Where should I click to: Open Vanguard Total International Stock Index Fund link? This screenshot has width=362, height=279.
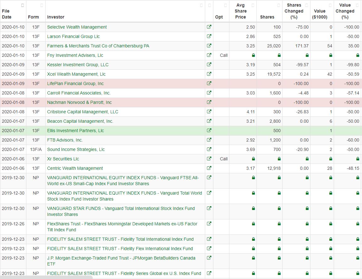[x=121, y=212]
